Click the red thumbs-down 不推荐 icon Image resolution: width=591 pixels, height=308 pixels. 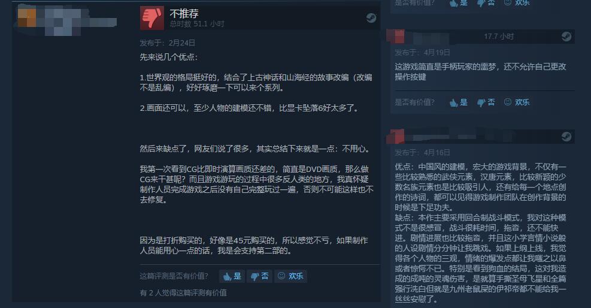point(152,18)
